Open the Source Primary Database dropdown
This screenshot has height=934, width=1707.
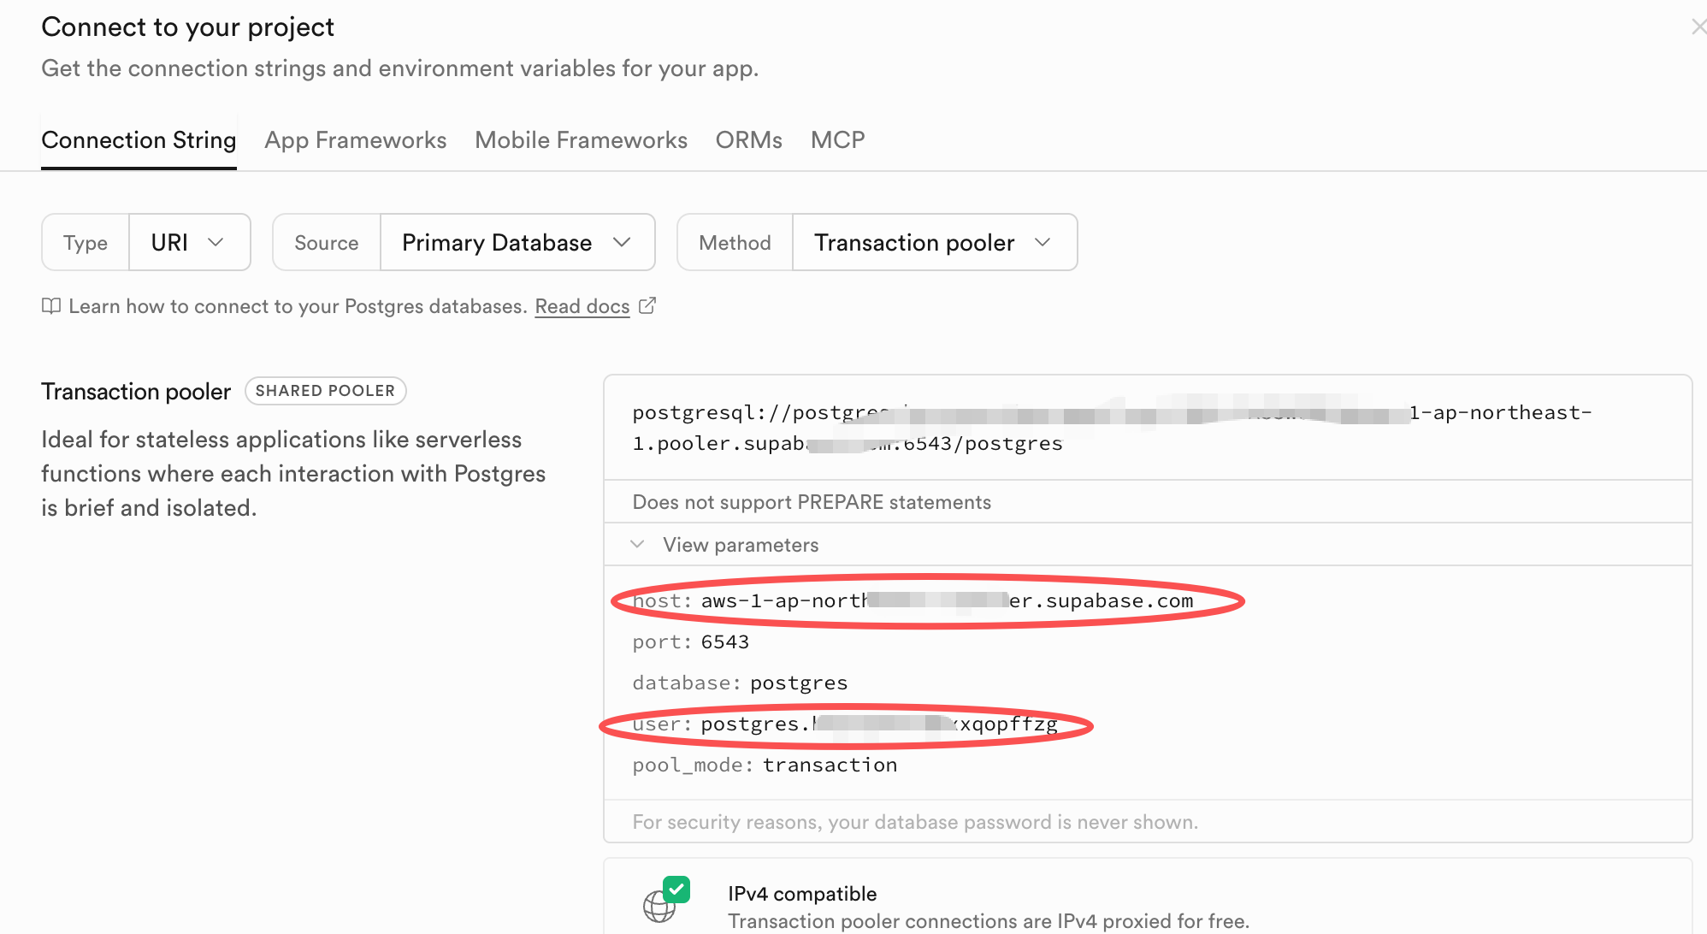click(517, 243)
